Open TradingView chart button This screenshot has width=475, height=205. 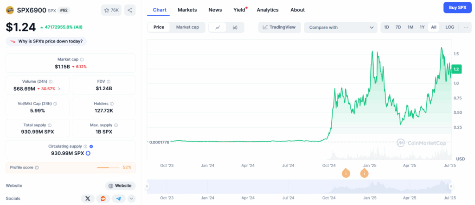(279, 27)
